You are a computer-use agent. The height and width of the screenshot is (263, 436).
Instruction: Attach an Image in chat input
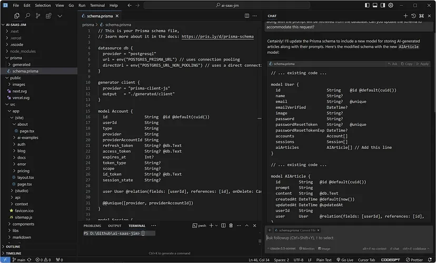pos(324,249)
